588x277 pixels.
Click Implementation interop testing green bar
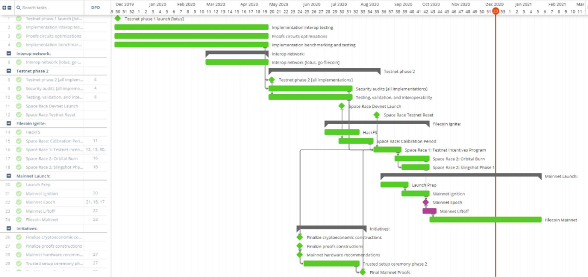191,27
